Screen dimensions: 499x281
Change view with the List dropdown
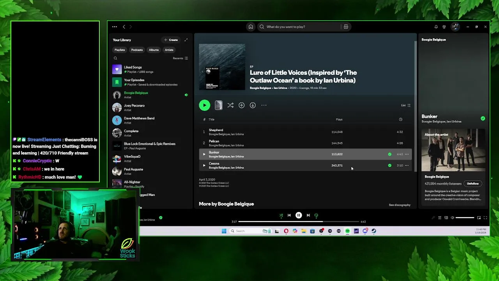click(406, 105)
